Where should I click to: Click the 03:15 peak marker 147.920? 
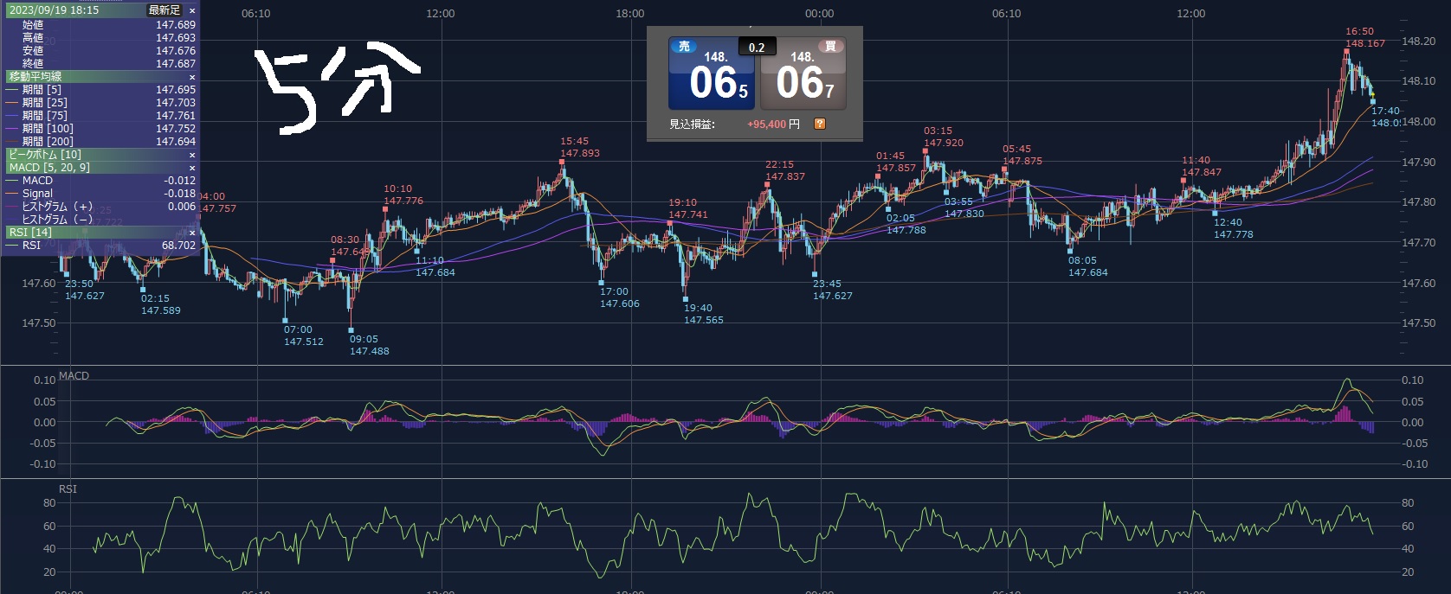943,137
